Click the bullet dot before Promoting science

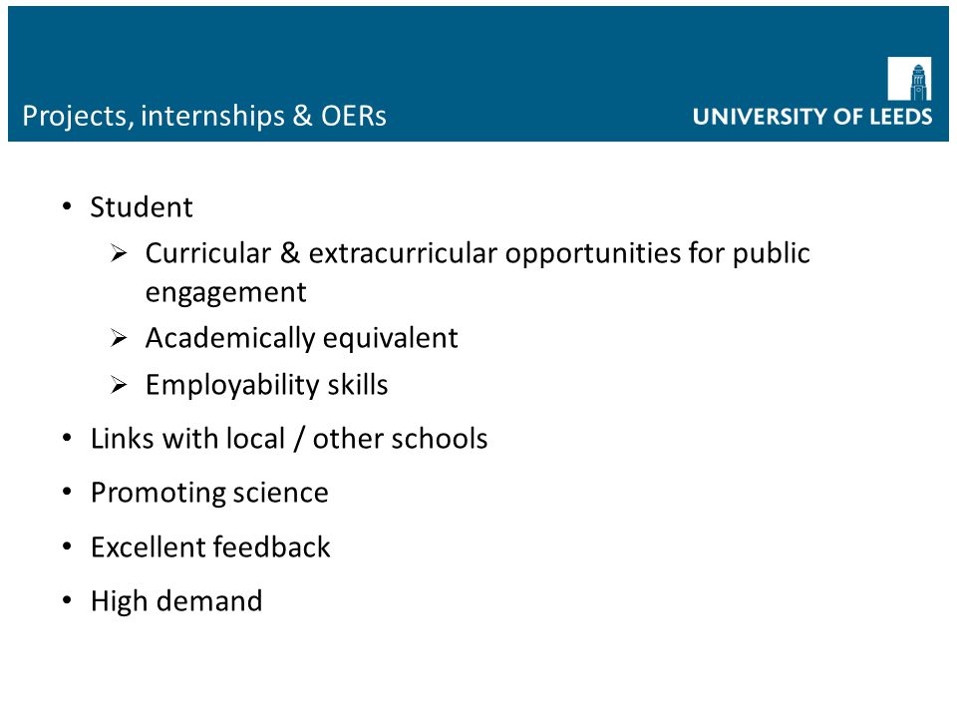point(67,492)
